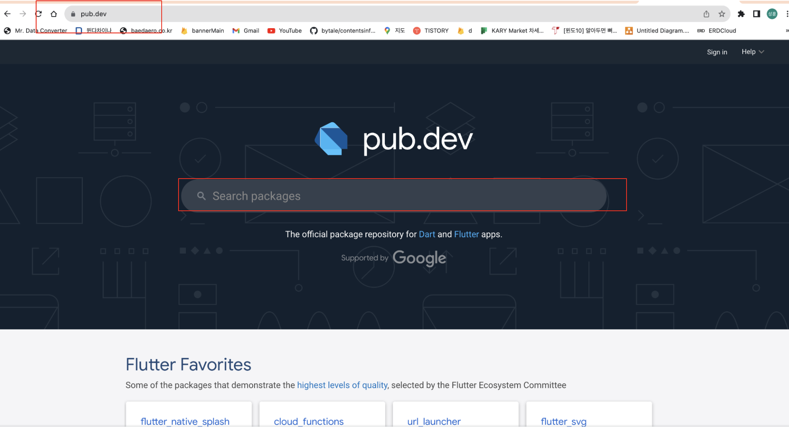
Task: Expand the Help dropdown menu
Action: pyautogui.click(x=753, y=52)
